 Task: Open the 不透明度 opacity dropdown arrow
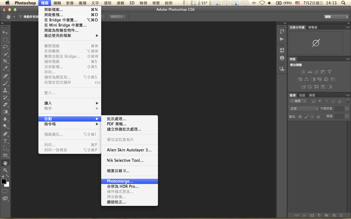click(347, 109)
